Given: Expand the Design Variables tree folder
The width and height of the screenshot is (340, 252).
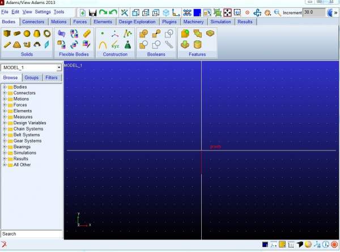Looking at the screenshot, I should point(5,123).
